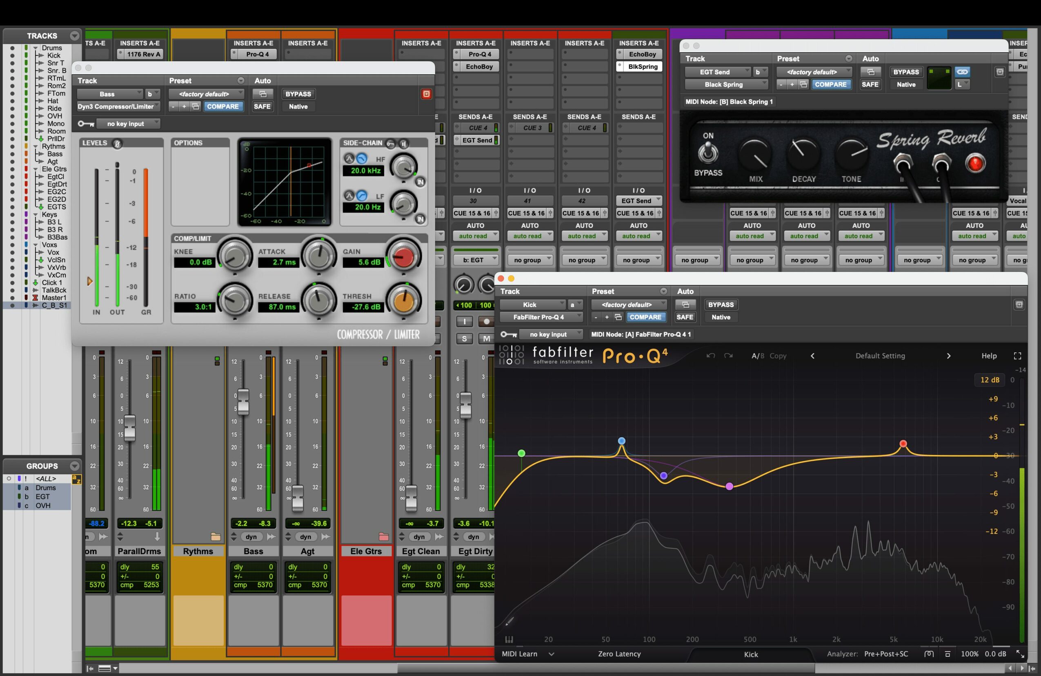
Task: Click the red target icon in the Dyn3 window
Action: click(426, 94)
